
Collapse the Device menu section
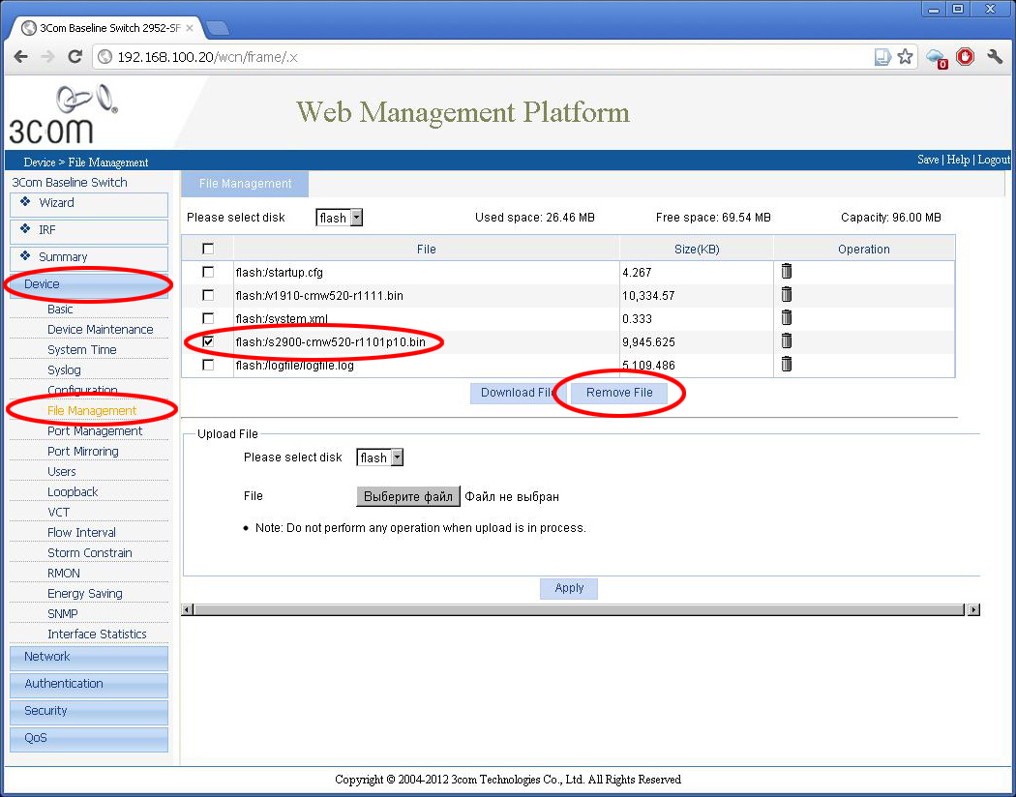coord(89,285)
